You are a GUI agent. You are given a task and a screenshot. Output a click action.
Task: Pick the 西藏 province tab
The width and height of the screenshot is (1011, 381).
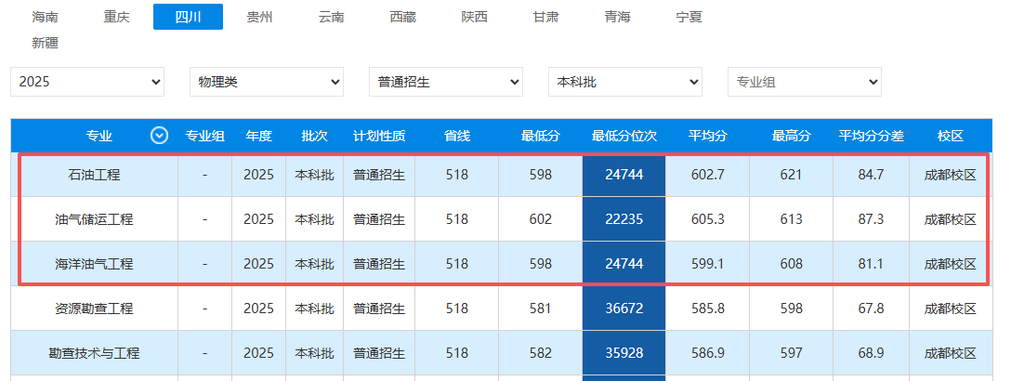[x=402, y=17]
